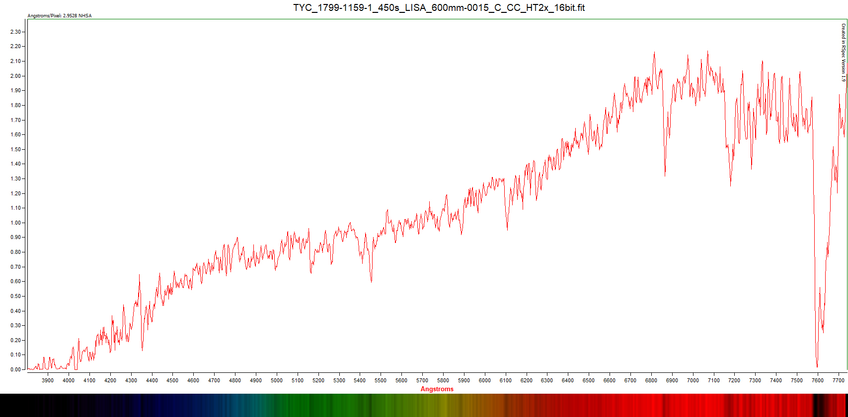Click the 0.00 value on the y-axis

16,369
